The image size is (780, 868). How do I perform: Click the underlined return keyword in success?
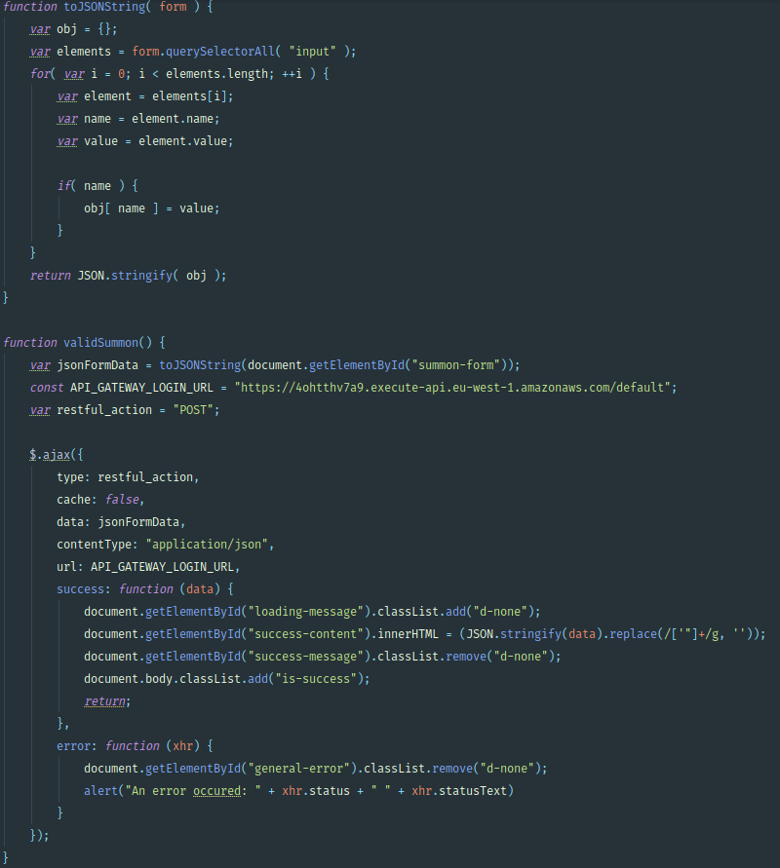coord(104,701)
